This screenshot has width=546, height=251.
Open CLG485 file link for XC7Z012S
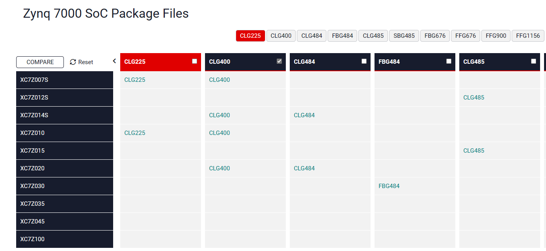click(x=474, y=98)
